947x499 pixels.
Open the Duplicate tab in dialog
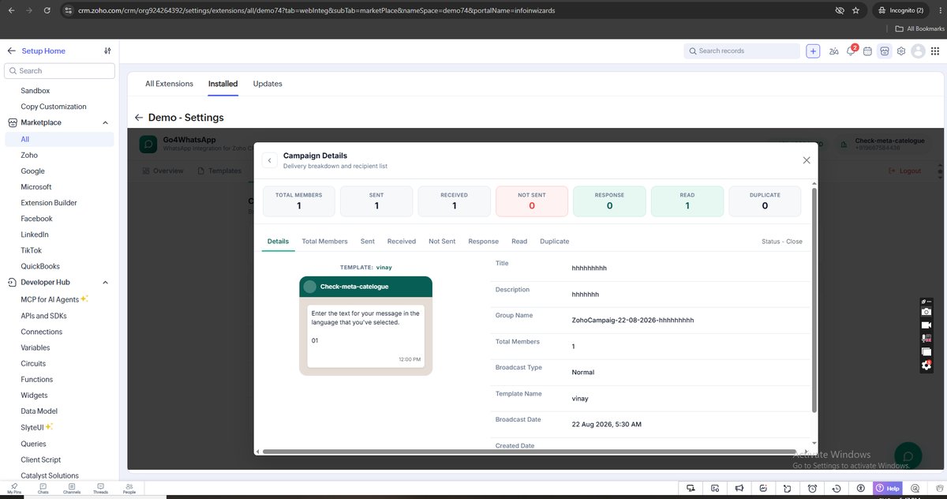(554, 242)
